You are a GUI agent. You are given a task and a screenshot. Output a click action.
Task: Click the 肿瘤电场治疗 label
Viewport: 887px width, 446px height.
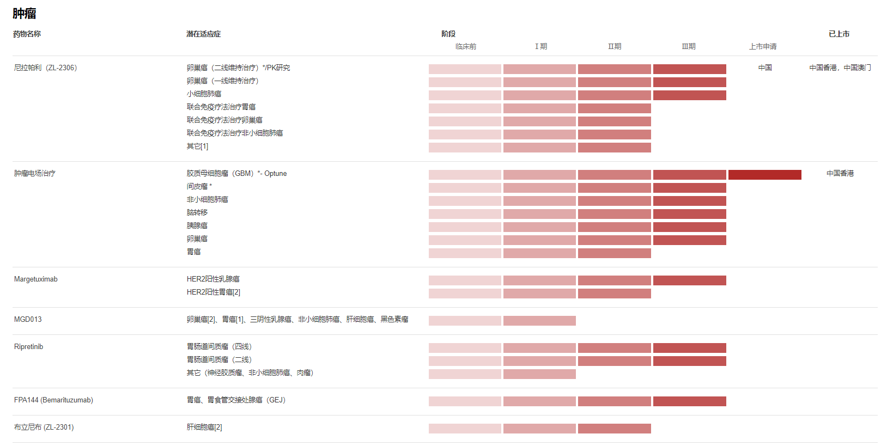pos(35,174)
